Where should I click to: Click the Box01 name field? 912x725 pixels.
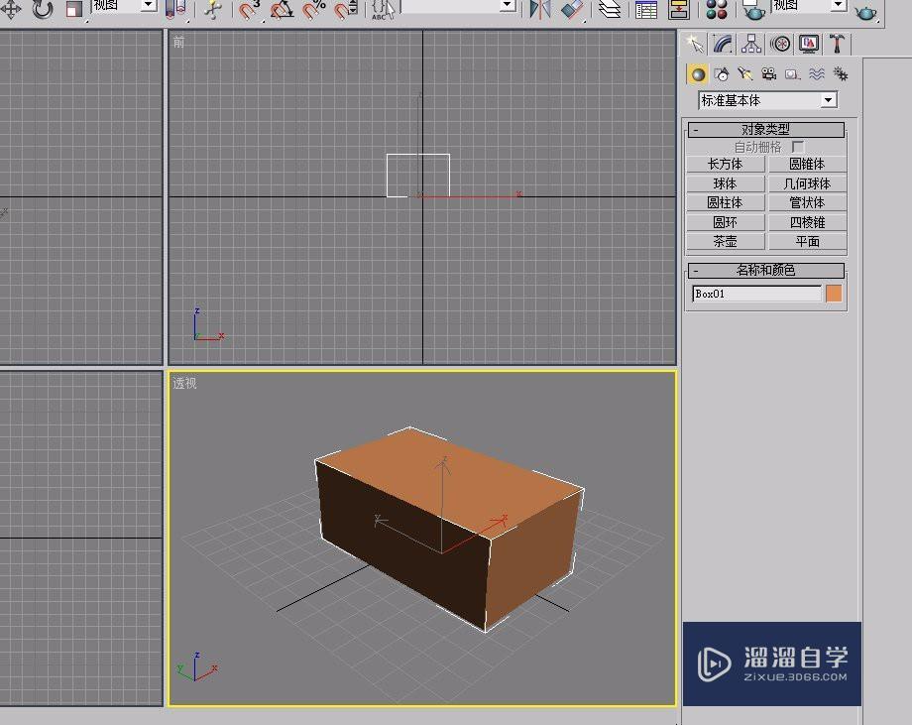tap(756, 294)
